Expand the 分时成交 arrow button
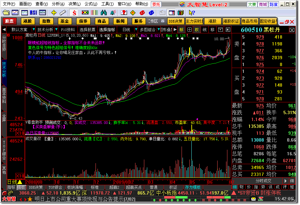 pyautogui.click(x=285, y=181)
